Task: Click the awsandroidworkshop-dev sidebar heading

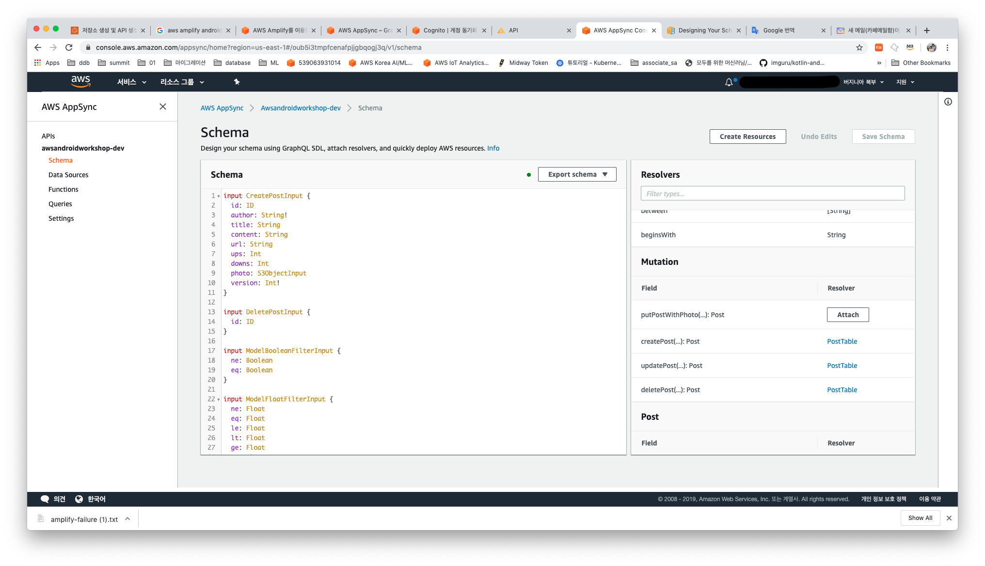Action: coord(83,148)
